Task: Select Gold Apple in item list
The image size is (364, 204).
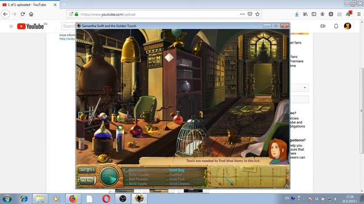Action: (138, 184)
